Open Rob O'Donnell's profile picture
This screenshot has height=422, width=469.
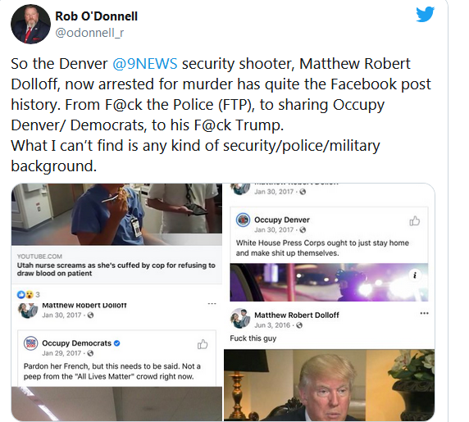click(x=30, y=25)
